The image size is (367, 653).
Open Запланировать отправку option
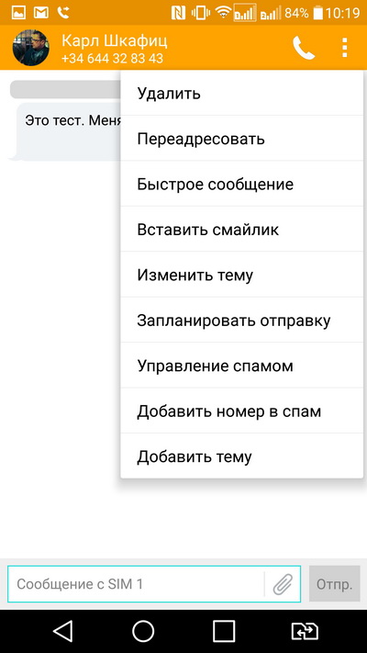pos(241,321)
